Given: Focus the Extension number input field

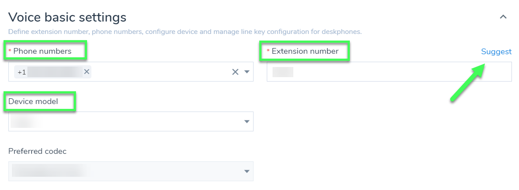Looking at the screenshot, I should click(389, 72).
